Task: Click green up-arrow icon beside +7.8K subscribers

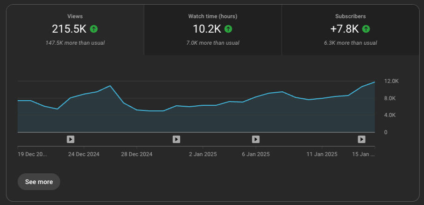Action: tap(366, 29)
